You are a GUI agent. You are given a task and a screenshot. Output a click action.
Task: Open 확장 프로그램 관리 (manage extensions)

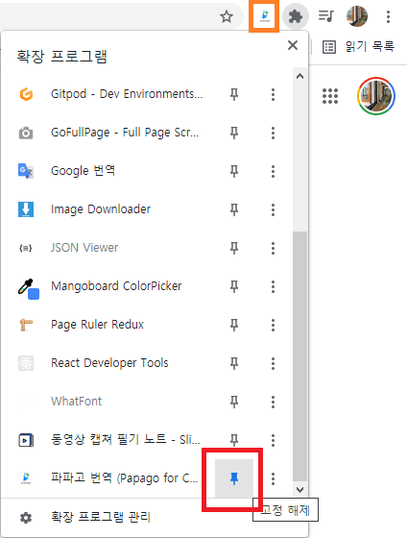[101, 517]
